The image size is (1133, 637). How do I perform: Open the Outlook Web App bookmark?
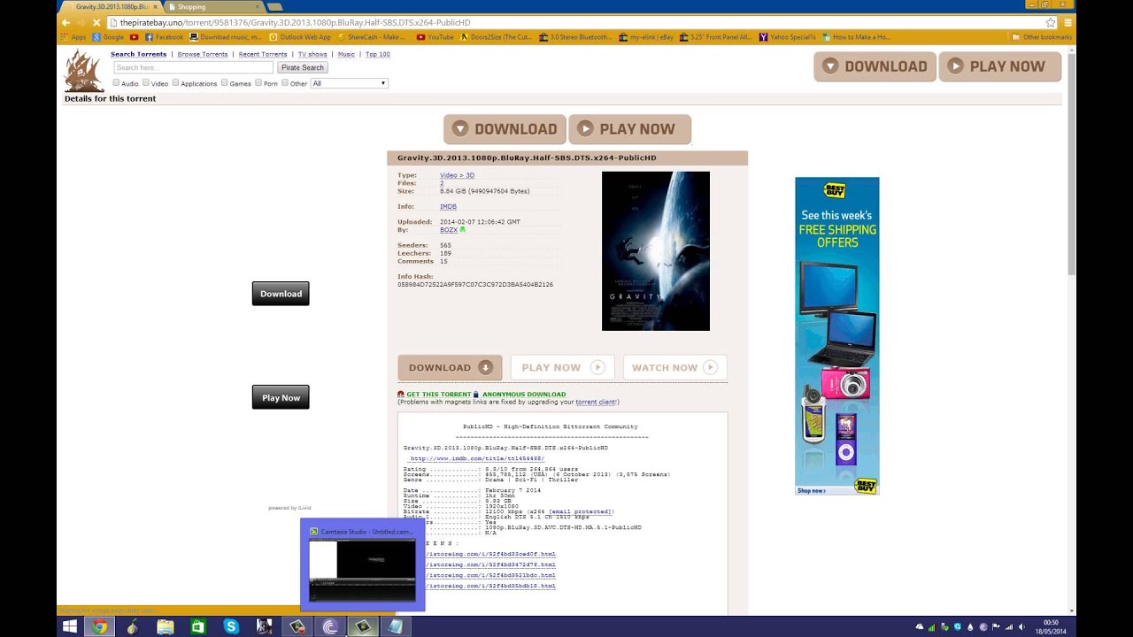(300, 37)
